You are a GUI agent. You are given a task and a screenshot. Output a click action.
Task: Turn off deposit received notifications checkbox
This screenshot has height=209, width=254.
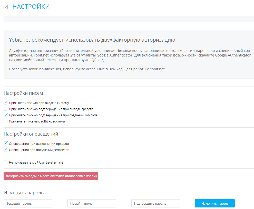(6, 149)
